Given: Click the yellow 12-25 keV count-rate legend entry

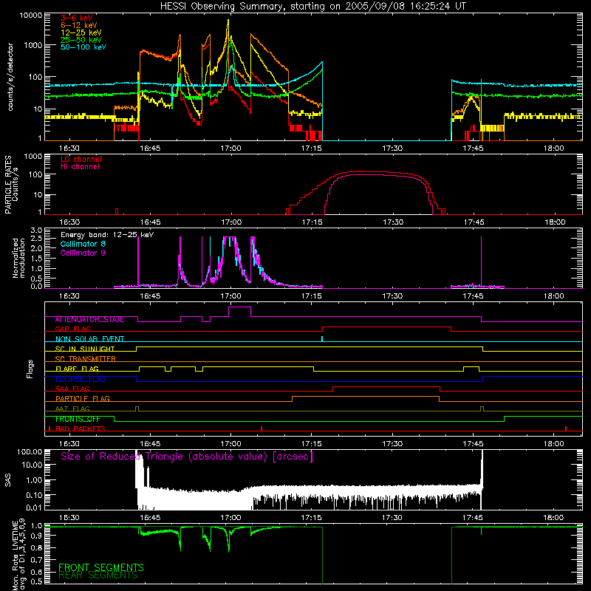Looking at the screenshot, I should 81,33.
